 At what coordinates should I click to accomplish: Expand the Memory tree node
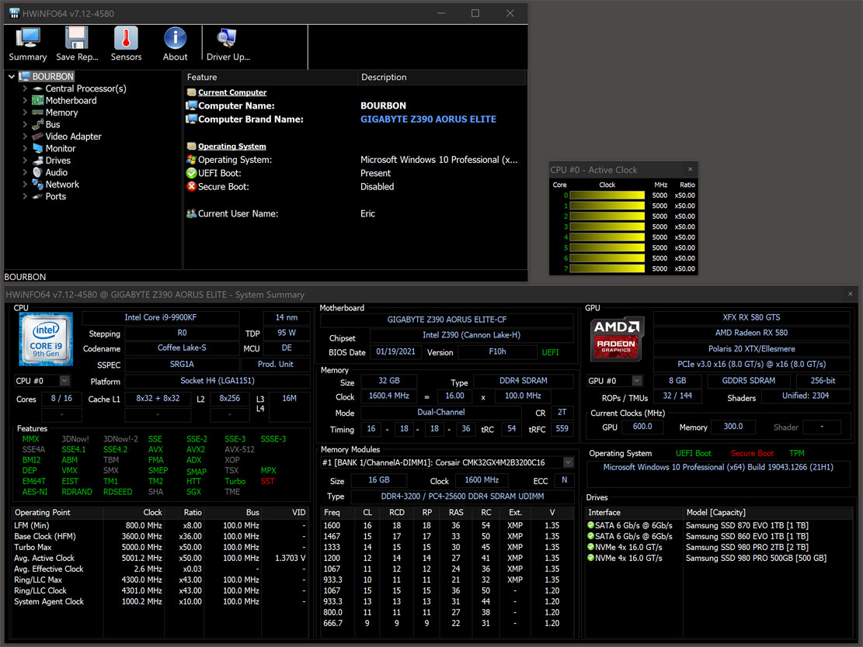[x=25, y=112]
